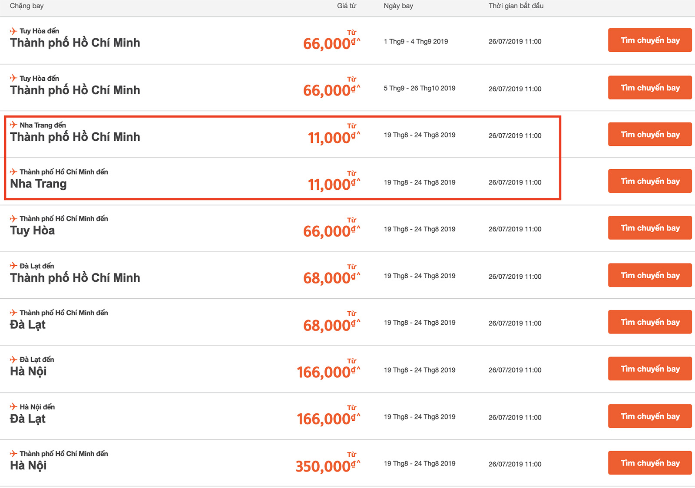Viewport: 695px width, 488px height.
Task: Find flights for first Tuy Hòa 66,000đ row
Action: click(650, 40)
